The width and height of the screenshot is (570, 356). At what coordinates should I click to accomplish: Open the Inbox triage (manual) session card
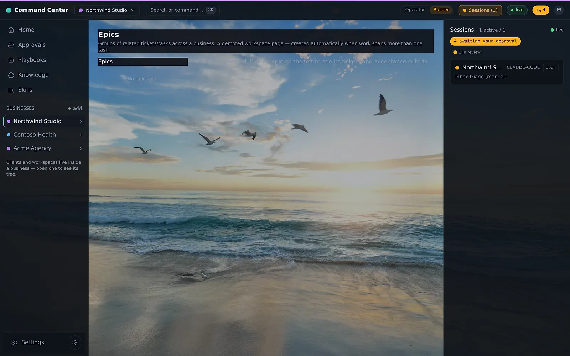click(x=507, y=72)
